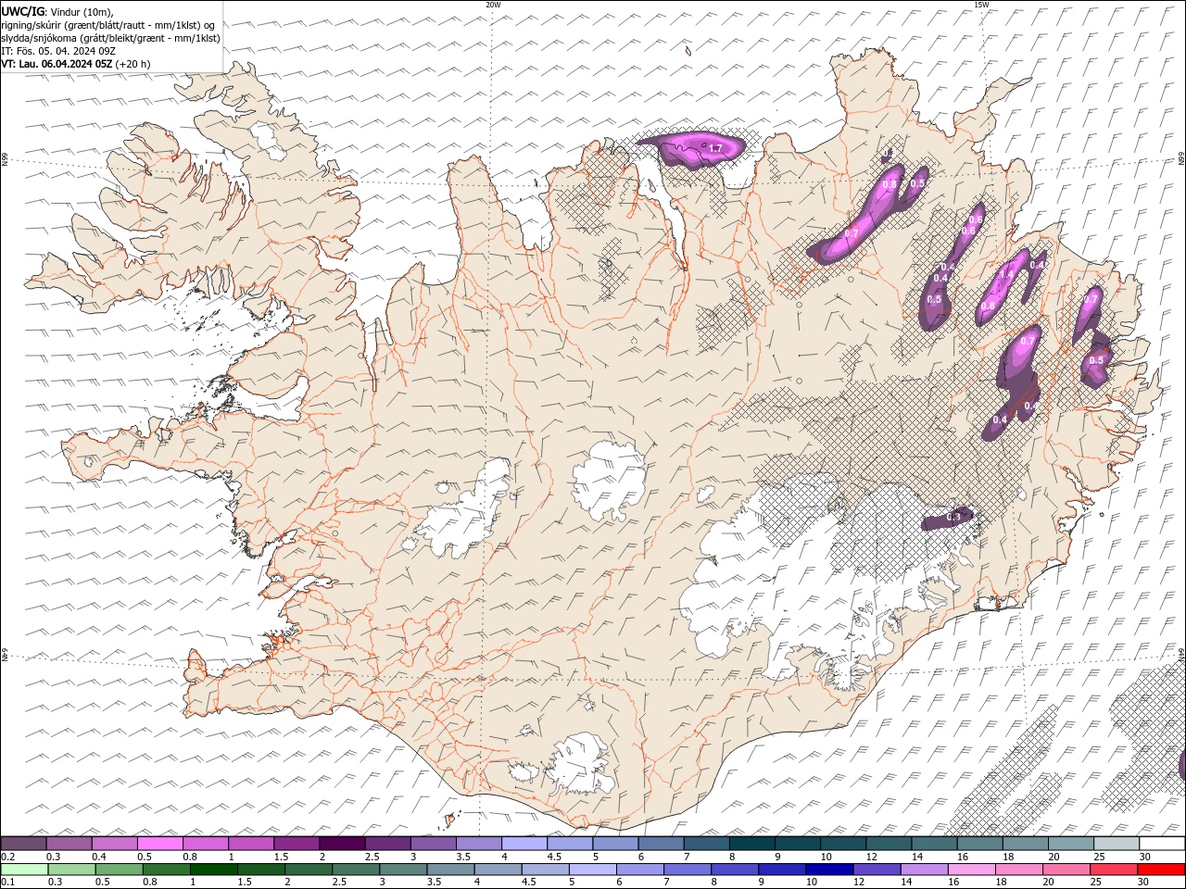The width and height of the screenshot is (1186, 889).
Task: Click the '20W' longitude label on top edge
Action: click(x=493, y=5)
